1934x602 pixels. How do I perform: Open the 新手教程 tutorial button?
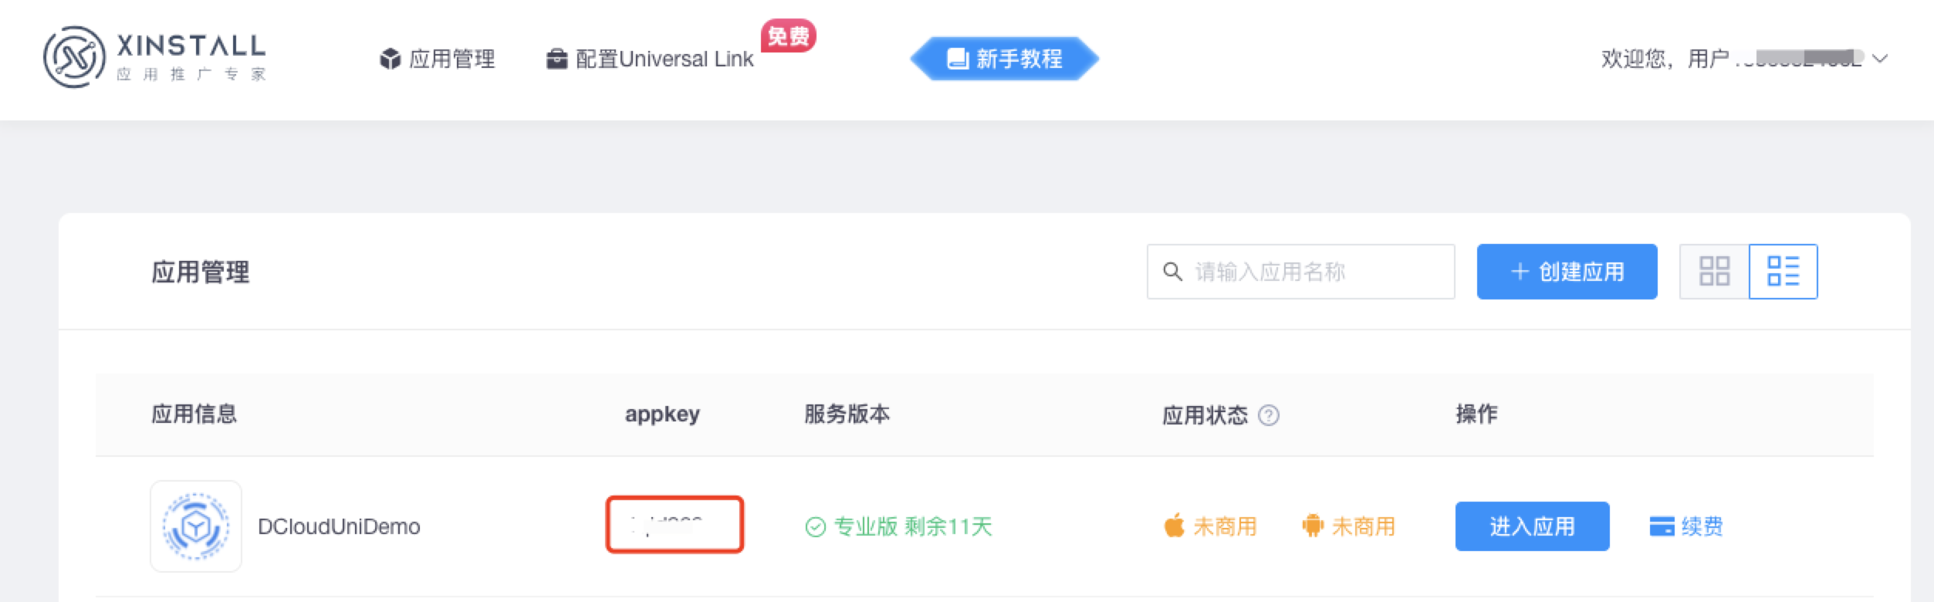pyautogui.click(x=1004, y=59)
